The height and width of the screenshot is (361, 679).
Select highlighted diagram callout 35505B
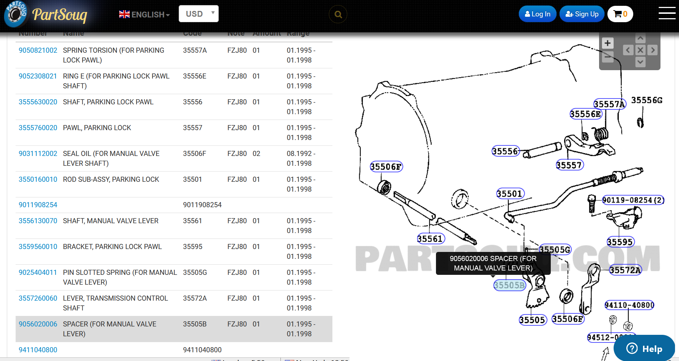coord(510,285)
